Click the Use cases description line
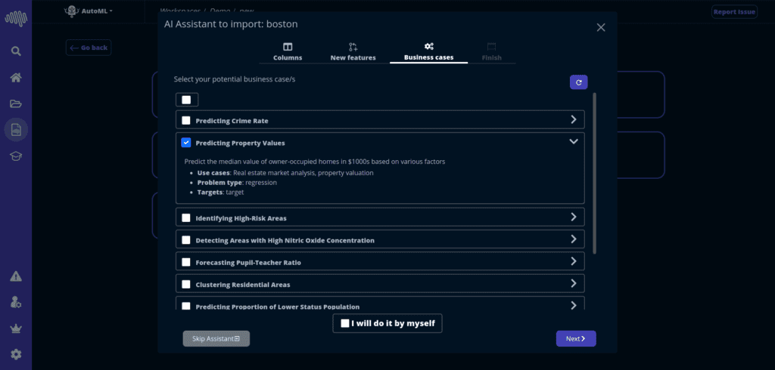Screen dimensions: 775x370 [285, 173]
